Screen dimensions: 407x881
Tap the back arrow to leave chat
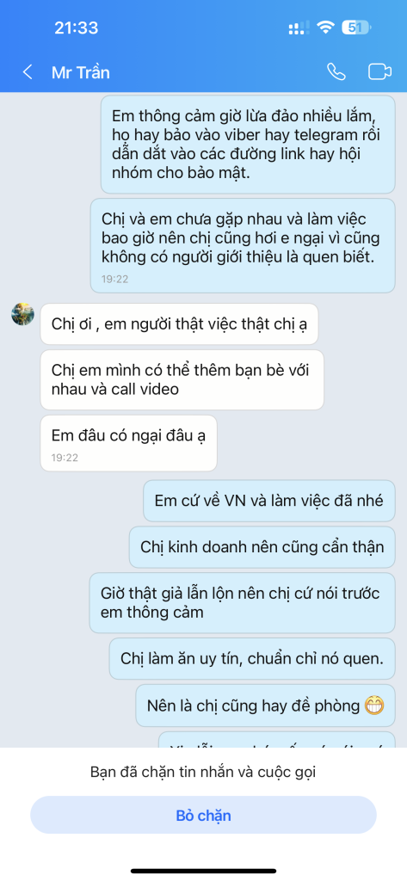tap(27, 72)
